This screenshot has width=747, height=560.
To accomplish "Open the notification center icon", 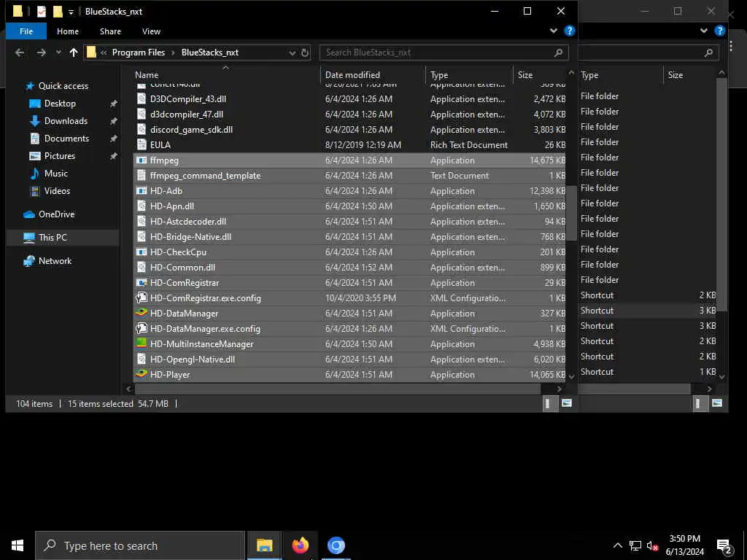I will click(724, 545).
